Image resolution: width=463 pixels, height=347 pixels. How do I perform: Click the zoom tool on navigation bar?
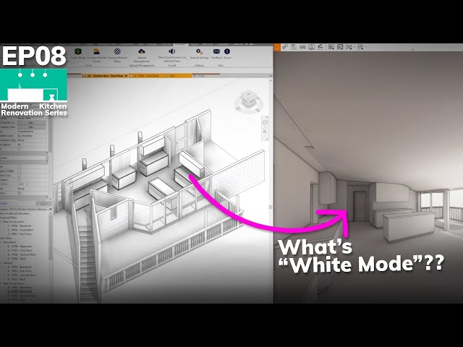tap(266, 132)
